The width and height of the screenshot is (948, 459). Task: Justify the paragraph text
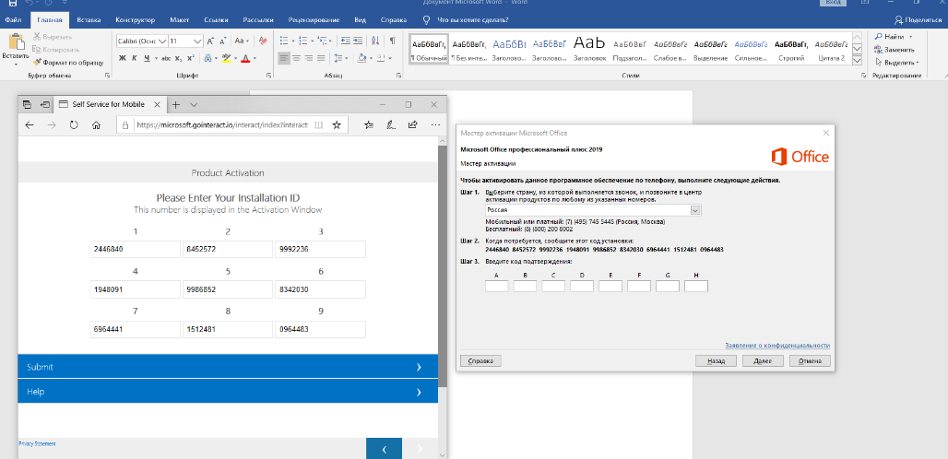(321, 59)
